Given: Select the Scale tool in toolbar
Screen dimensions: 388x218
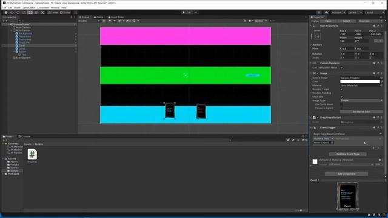Looking at the screenshot, I should (x=24, y=12).
